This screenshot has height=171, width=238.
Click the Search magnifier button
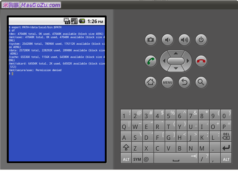click(201, 82)
